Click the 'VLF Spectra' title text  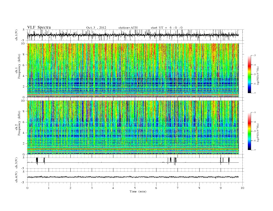pyautogui.click(x=39, y=27)
